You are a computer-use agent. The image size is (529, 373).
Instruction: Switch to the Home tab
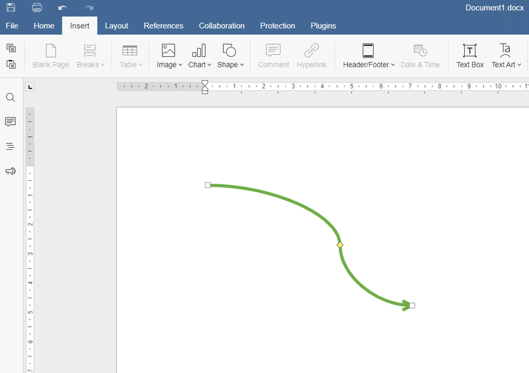[x=44, y=26]
